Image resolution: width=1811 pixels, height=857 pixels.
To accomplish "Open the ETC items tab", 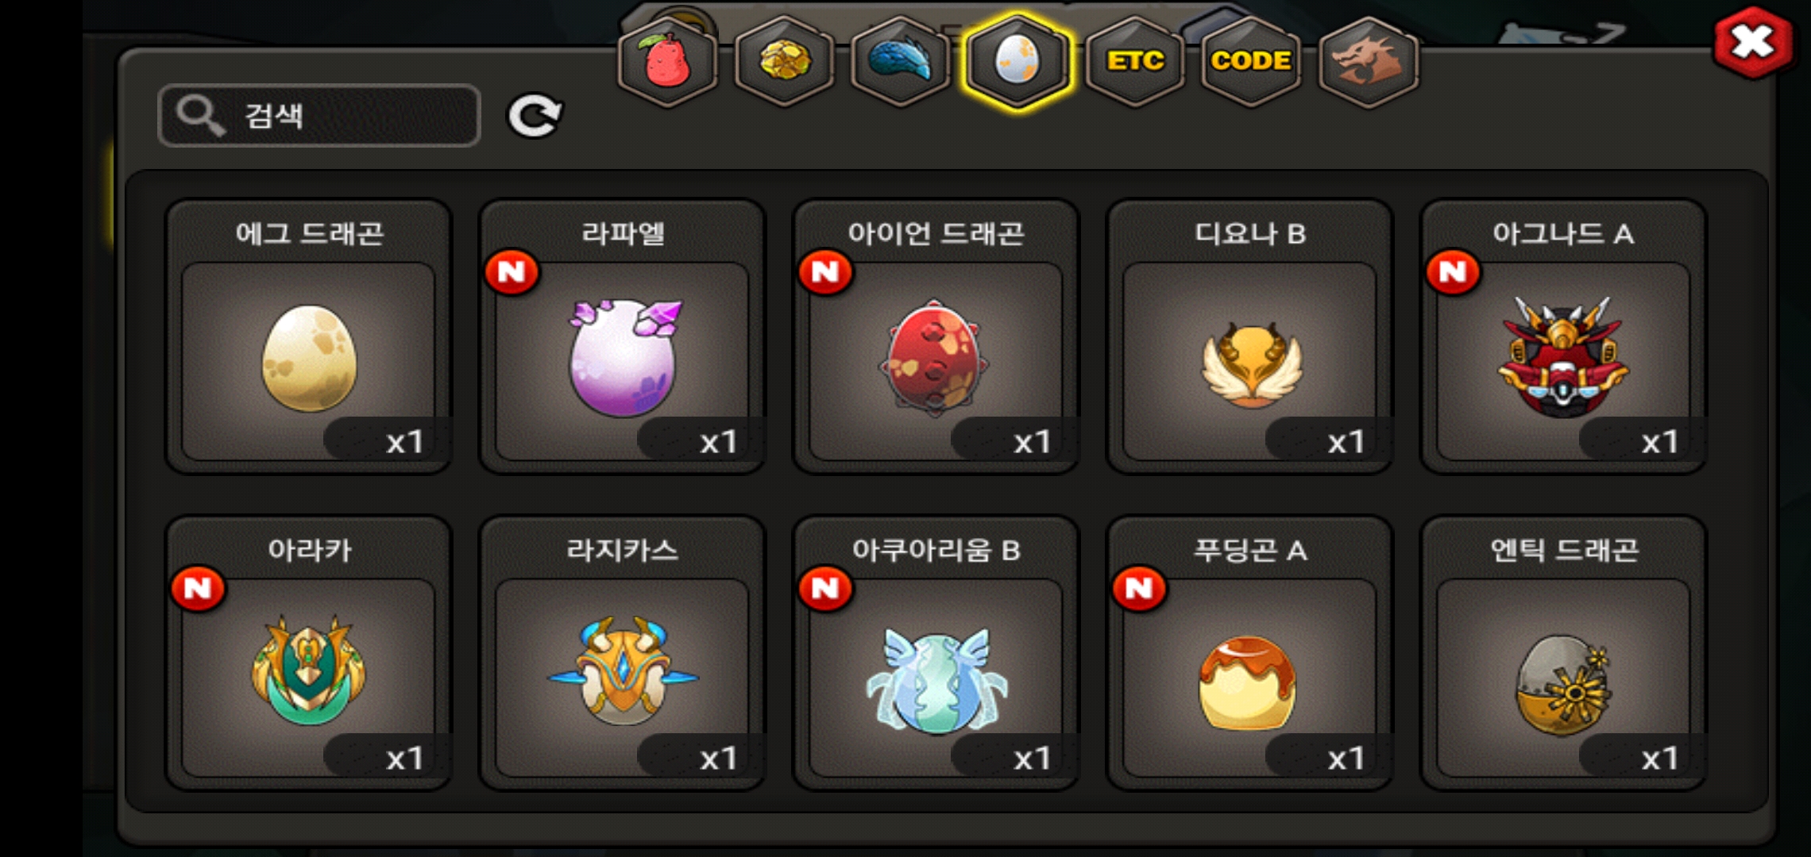I will 1134,61.
